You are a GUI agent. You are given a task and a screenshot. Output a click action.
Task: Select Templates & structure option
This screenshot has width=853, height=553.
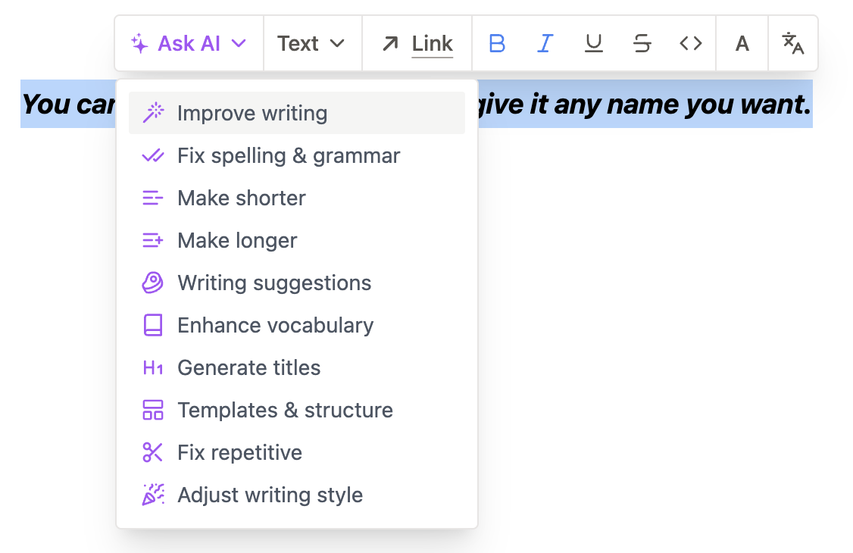coord(285,411)
